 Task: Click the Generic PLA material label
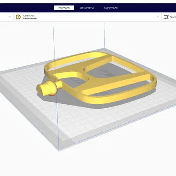29,16
